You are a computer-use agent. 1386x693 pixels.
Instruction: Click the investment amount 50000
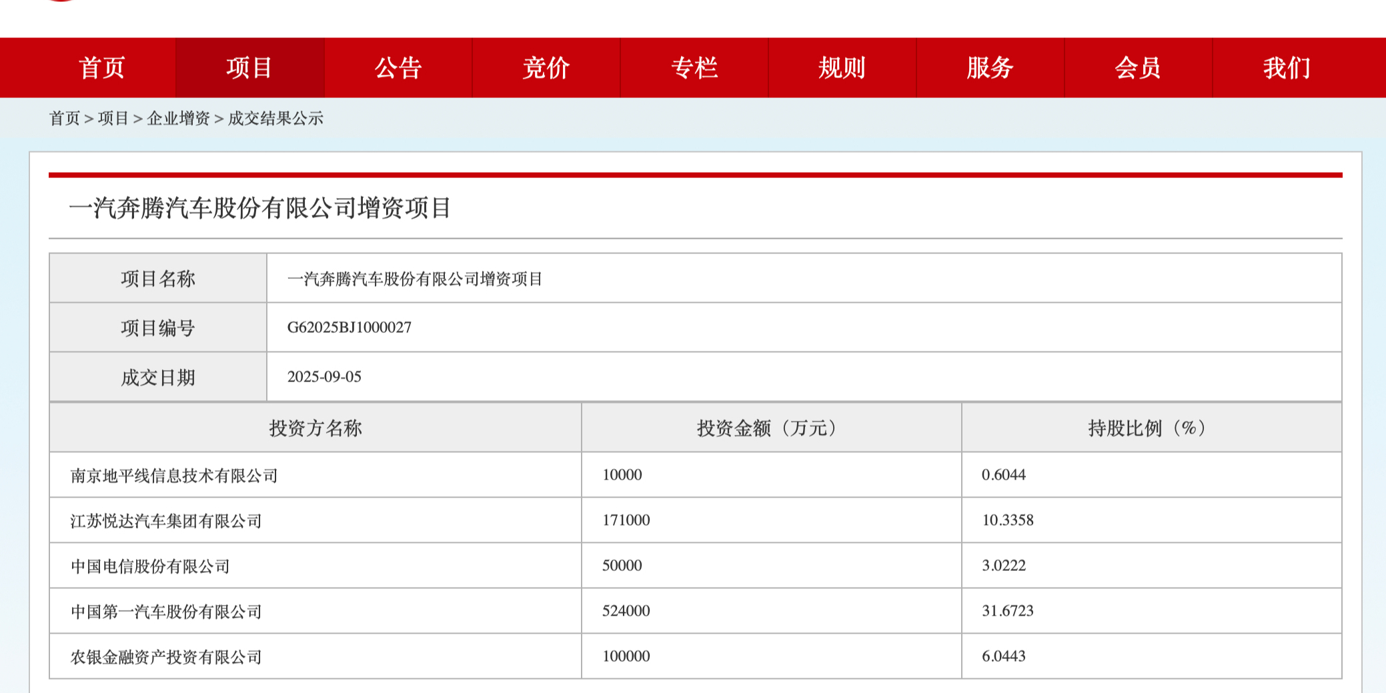pyautogui.click(x=622, y=566)
